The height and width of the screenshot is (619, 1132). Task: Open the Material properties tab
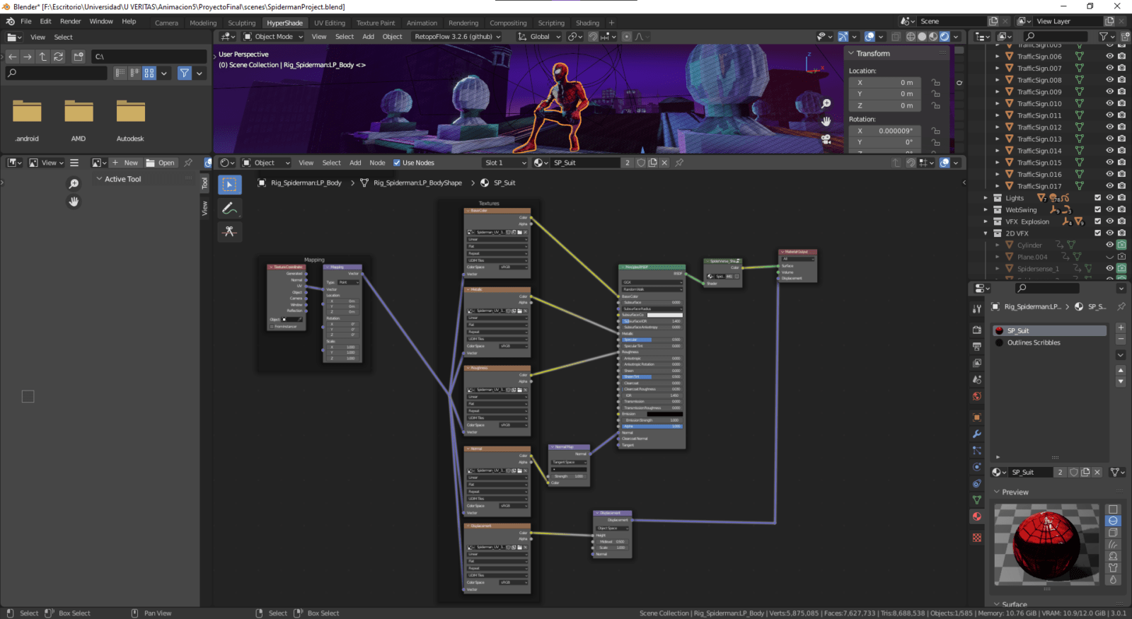click(977, 516)
